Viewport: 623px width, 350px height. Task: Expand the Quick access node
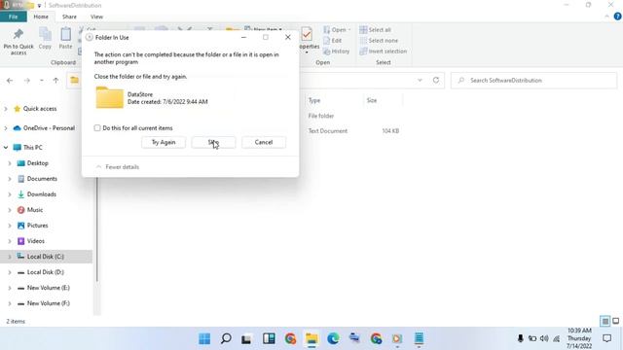coord(6,109)
